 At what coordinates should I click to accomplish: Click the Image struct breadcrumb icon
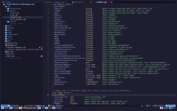[x=49, y=106]
